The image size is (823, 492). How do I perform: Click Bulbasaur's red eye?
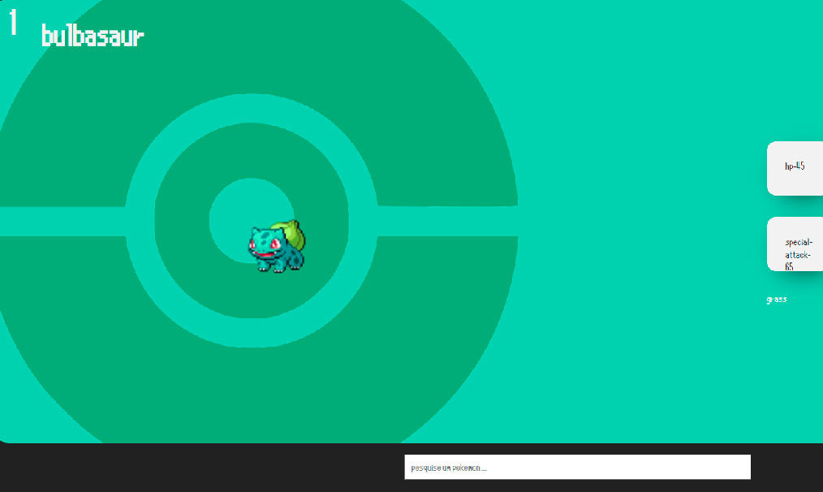coord(274,244)
